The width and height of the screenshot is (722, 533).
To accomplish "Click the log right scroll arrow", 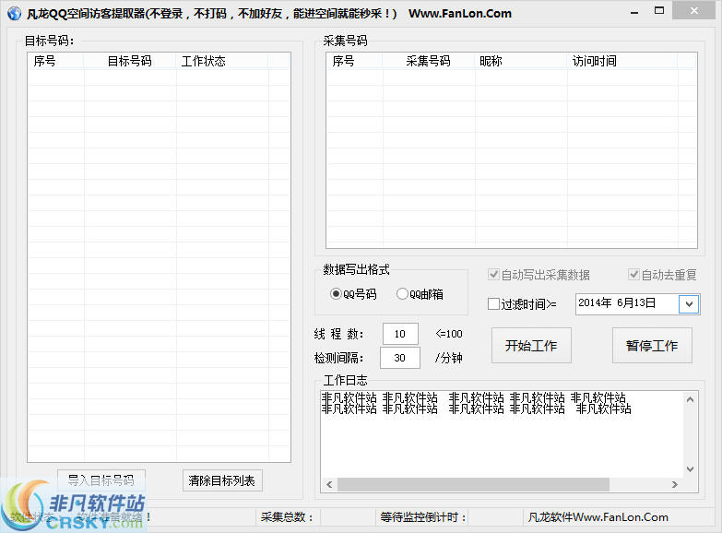I will pos(675,485).
